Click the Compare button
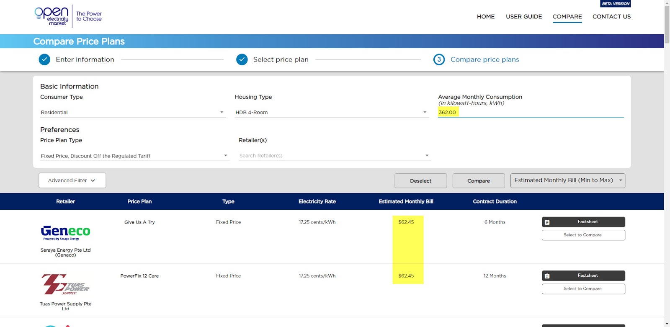This screenshot has width=670, height=327. pyautogui.click(x=479, y=181)
